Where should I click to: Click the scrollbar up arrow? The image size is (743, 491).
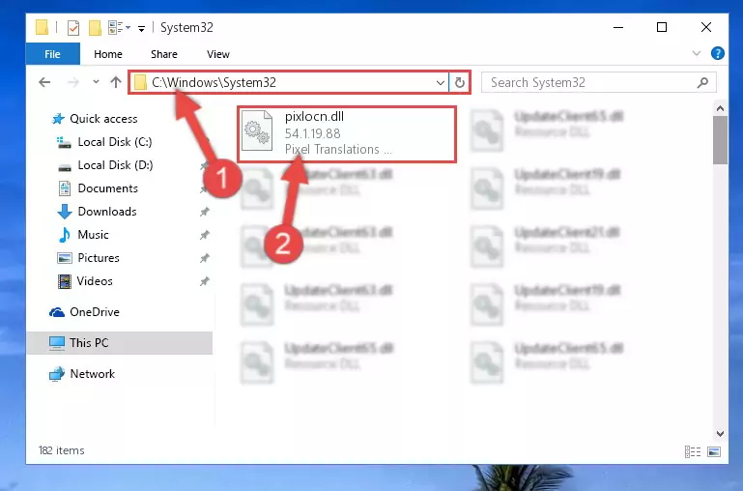pos(720,108)
